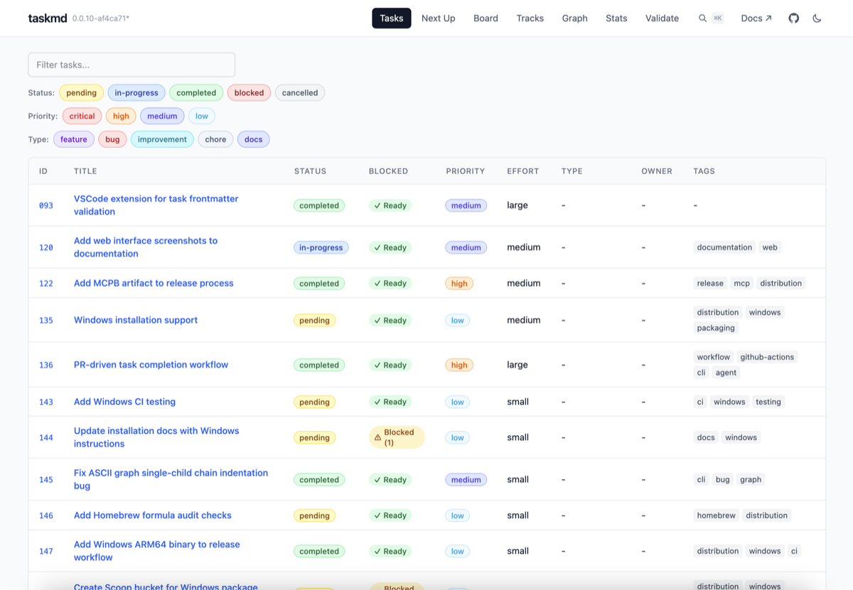
Task: Click the Blocked (1) badge on task 144
Action: click(x=397, y=437)
